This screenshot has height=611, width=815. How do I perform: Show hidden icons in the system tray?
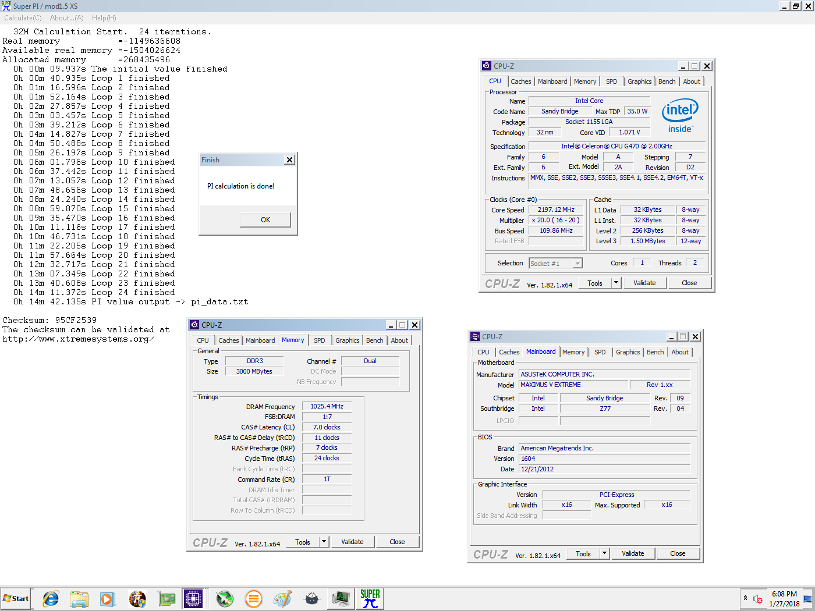(x=745, y=598)
